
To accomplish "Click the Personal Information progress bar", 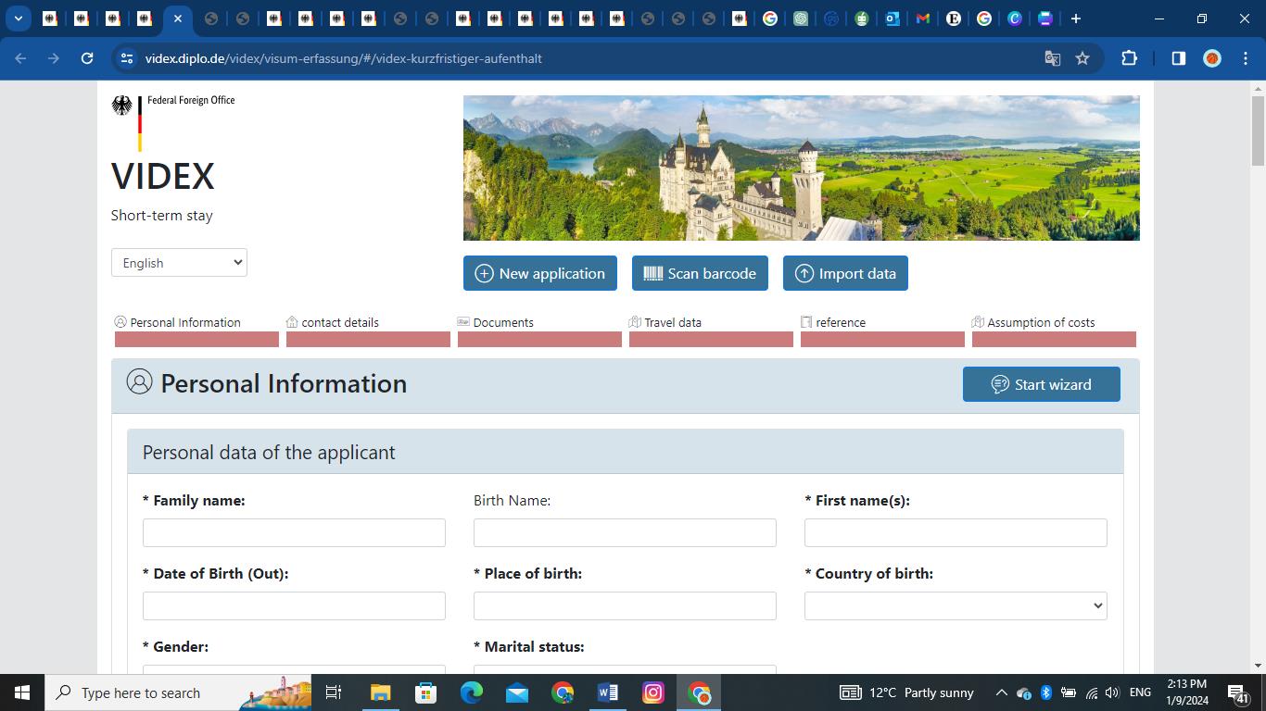I will (196, 339).
